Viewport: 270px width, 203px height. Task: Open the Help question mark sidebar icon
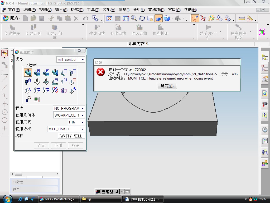(x=264, y=115)
